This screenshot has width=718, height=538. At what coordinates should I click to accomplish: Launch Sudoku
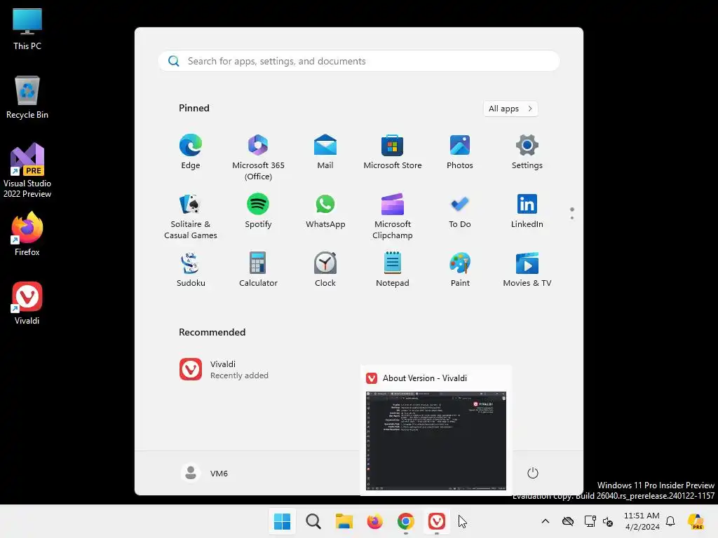(x=191, y=270)
